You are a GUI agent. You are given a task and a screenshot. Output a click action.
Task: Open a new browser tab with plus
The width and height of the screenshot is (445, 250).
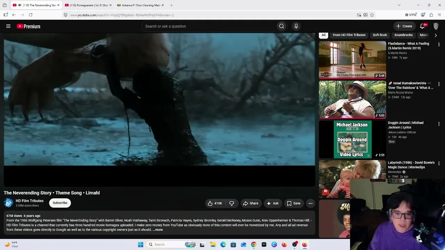click(x=171, y=5)
